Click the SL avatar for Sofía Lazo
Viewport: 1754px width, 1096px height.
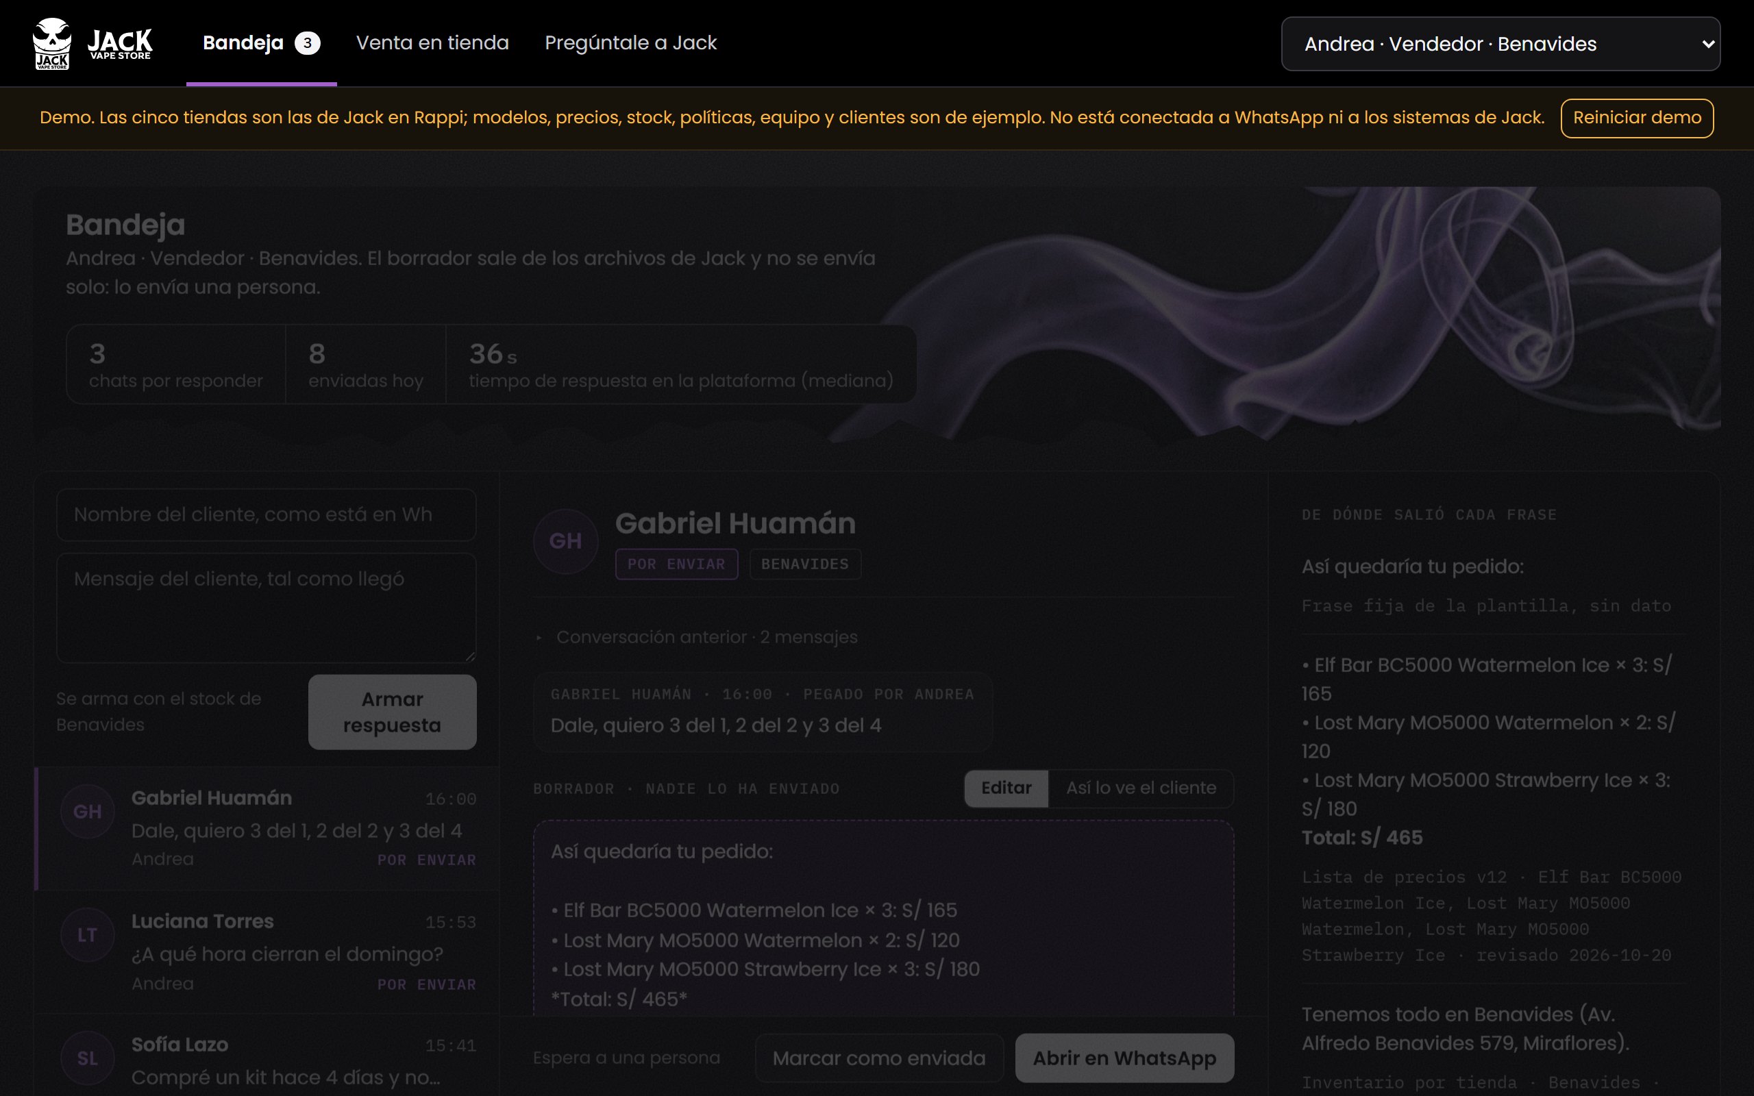(87, 1058)
